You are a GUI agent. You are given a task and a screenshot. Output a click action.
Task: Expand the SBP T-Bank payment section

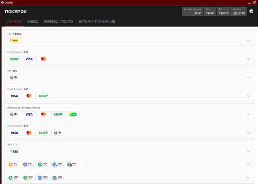click(x=248, y=41)
